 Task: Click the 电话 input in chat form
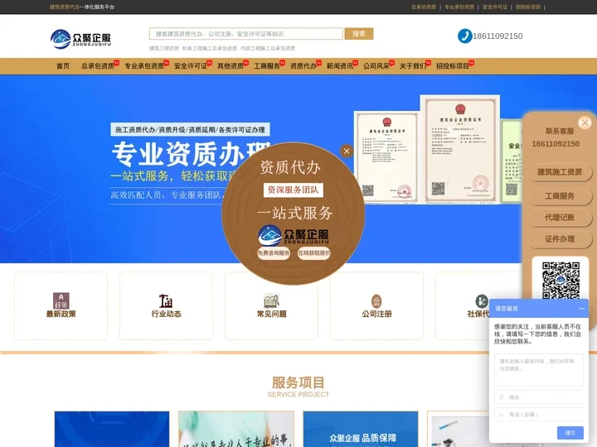tap(539, 415)
